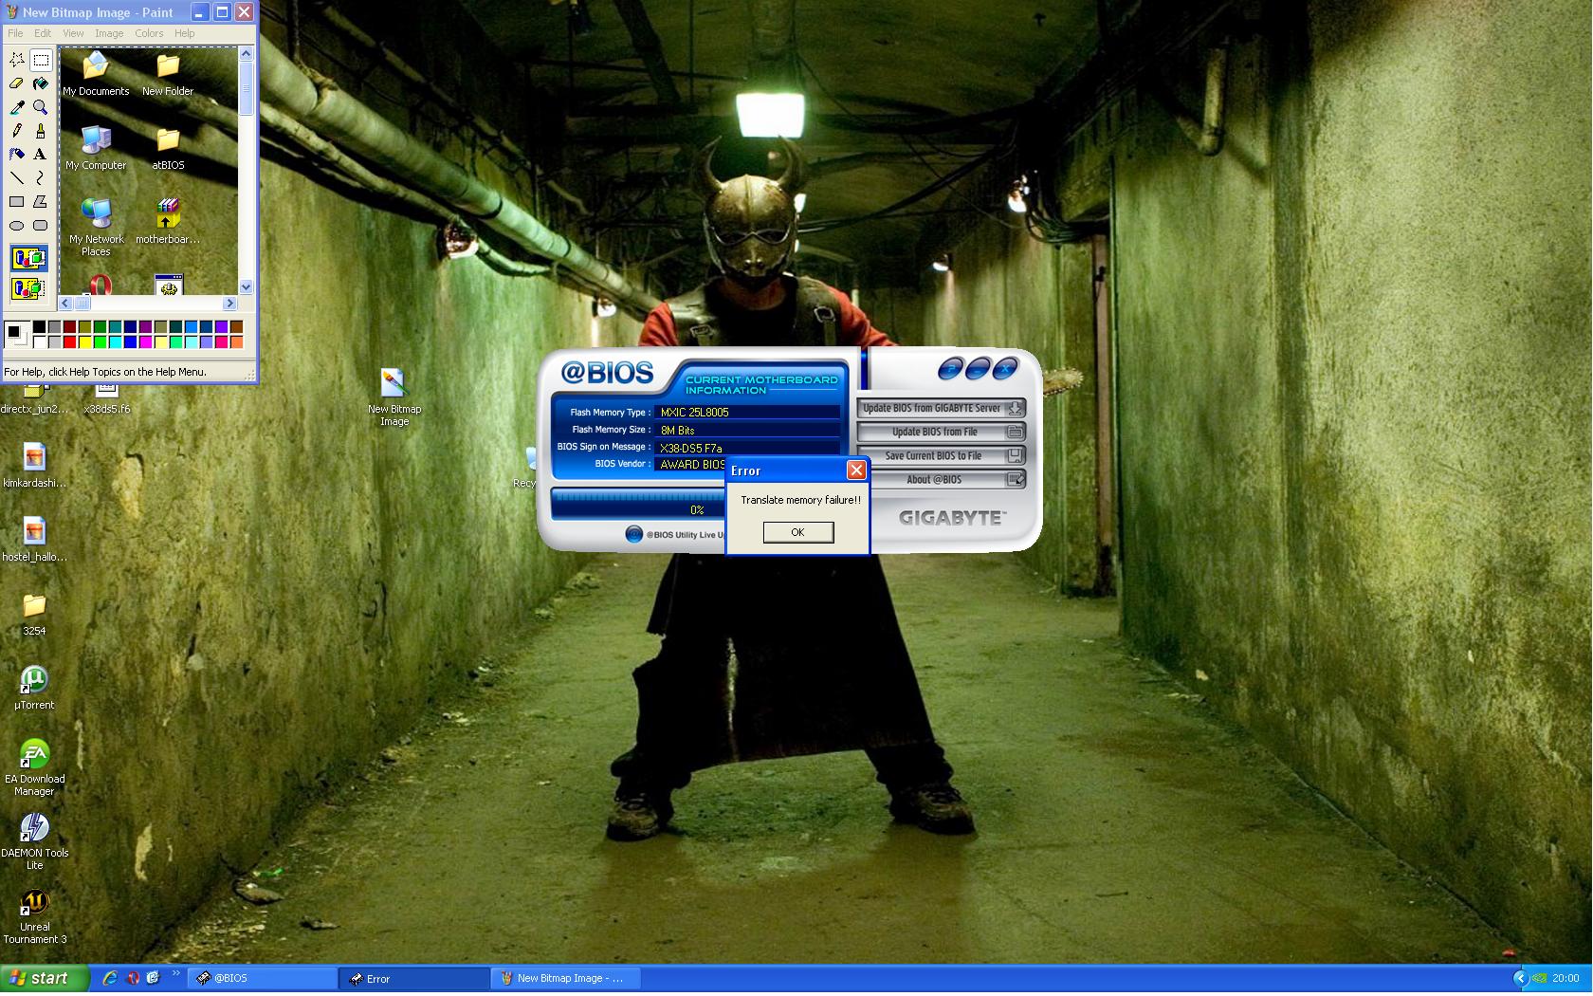Open the Windows Start menu
The height and width of the screenshot is (996, 1593).
coord(46,978)
